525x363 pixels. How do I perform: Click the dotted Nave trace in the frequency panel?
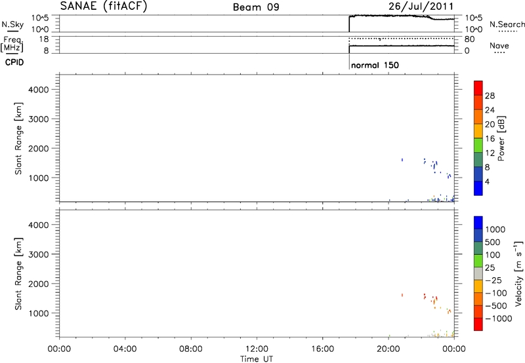[x=401, y=39]
